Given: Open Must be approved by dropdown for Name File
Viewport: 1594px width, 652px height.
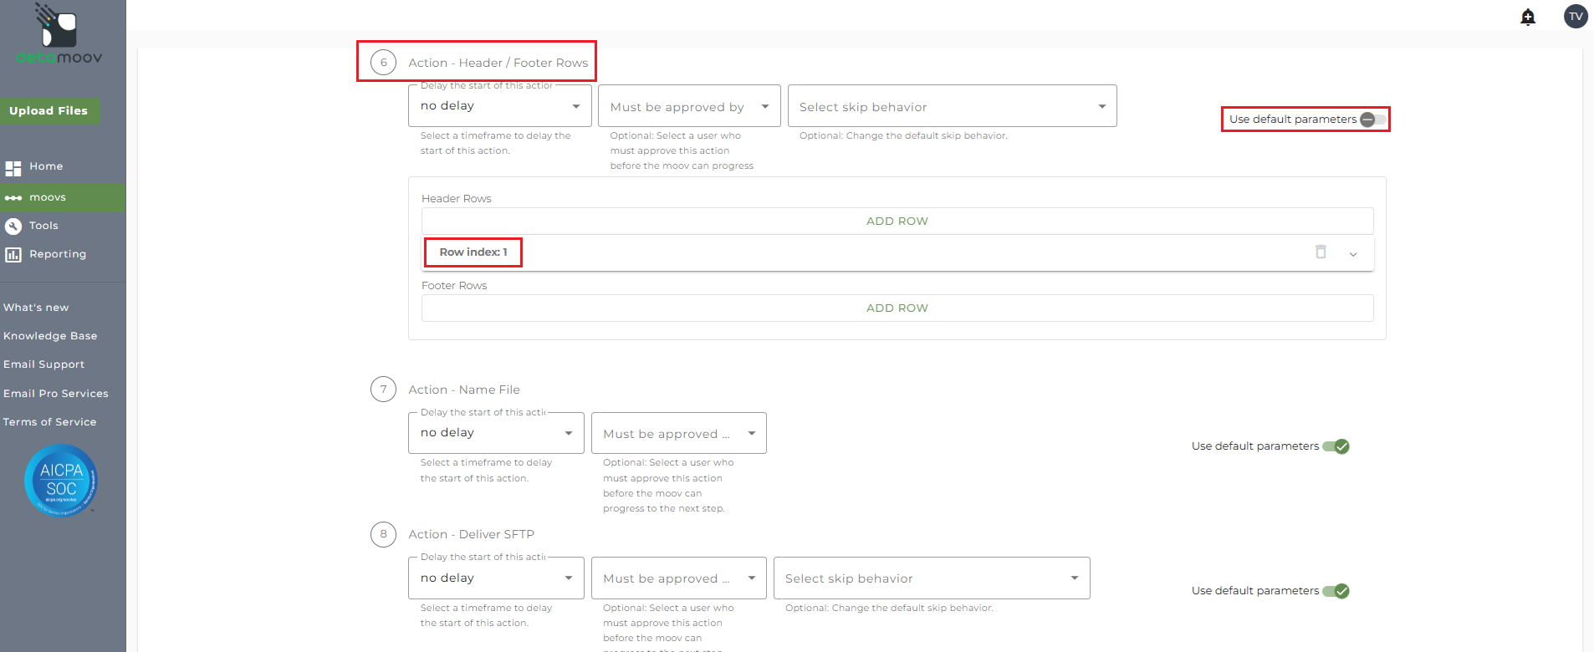Looking at the screenshot, I should click(x=678, y=434).
